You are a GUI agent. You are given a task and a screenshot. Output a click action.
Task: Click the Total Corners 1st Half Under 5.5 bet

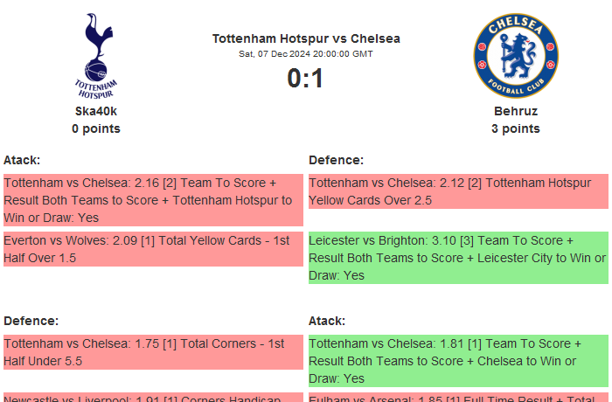pos(153,352)
